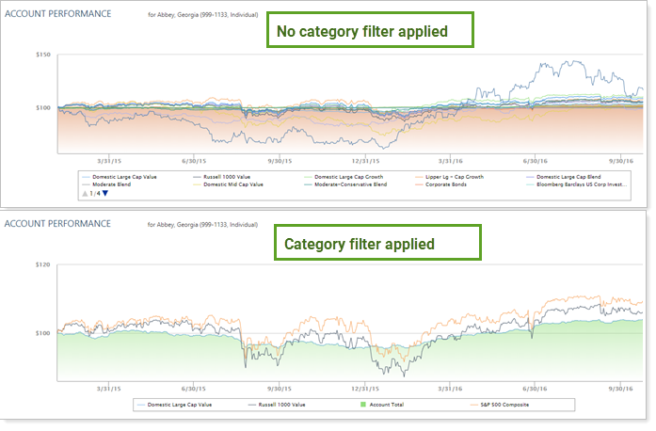Toggle Russell 1000 Value in the top chart legend
The height and width of the screenshot is (431, 656).
(x=234, y=176)
